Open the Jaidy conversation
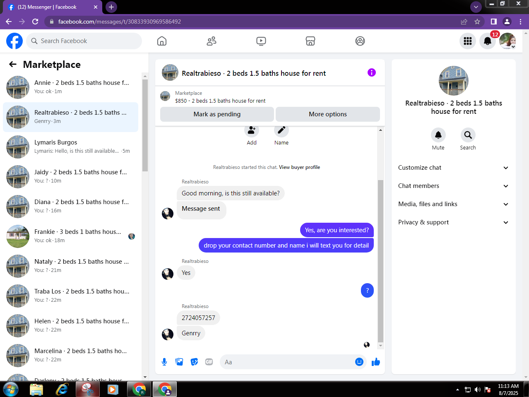The image size is (529, 397). pyautogui.click(x=71, y=177)
